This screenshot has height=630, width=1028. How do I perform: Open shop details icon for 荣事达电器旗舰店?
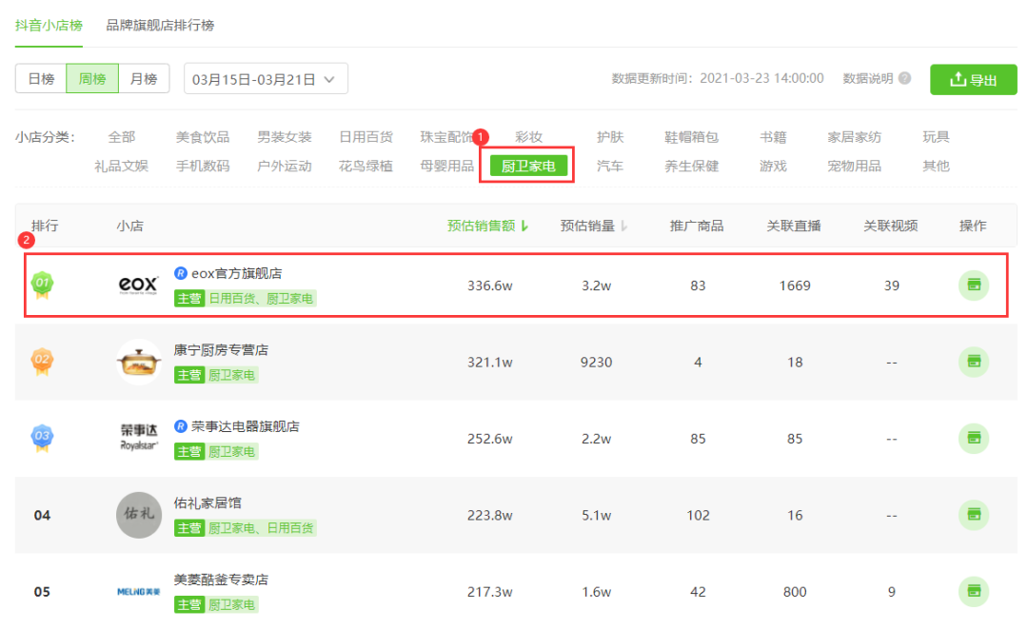[974, 439]
